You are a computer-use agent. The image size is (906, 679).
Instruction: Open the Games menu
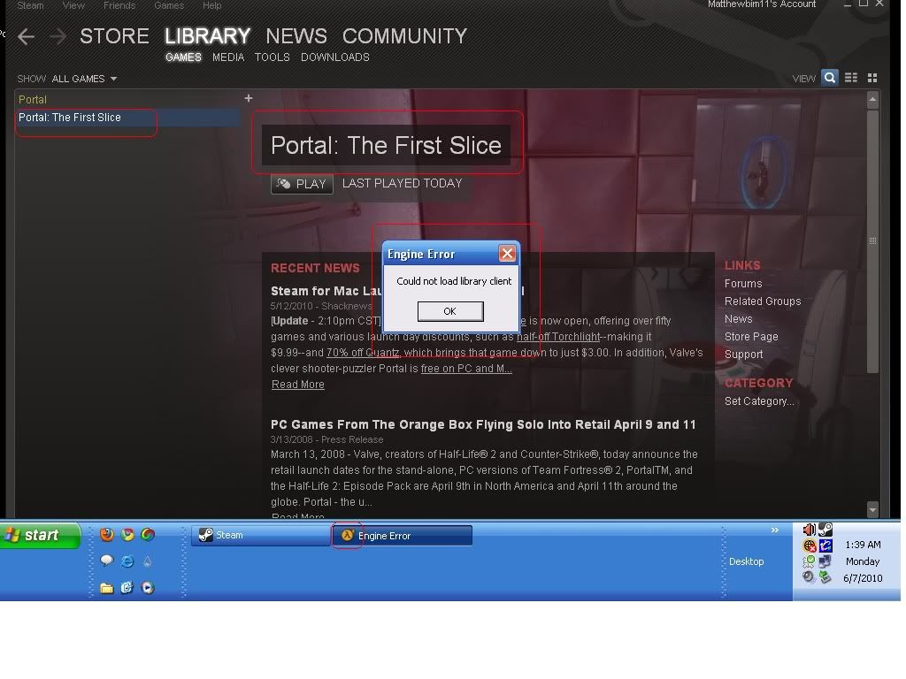[169, 5]
